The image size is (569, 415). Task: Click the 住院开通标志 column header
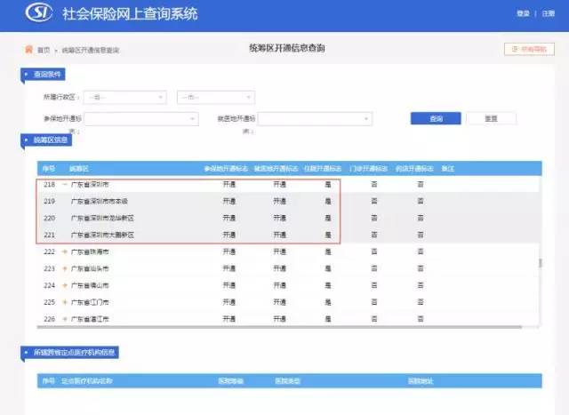pos(323,169)
